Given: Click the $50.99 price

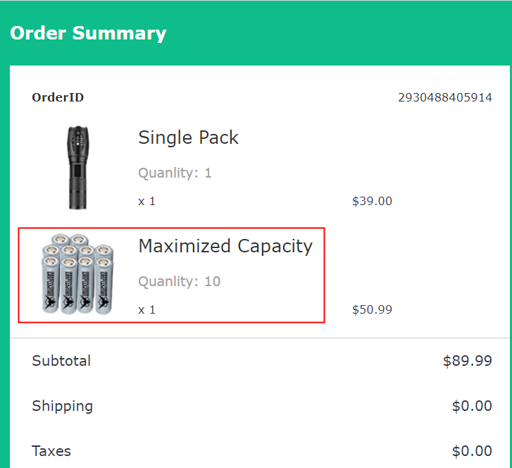Looking at the screenshot, I should click(372, 309).
